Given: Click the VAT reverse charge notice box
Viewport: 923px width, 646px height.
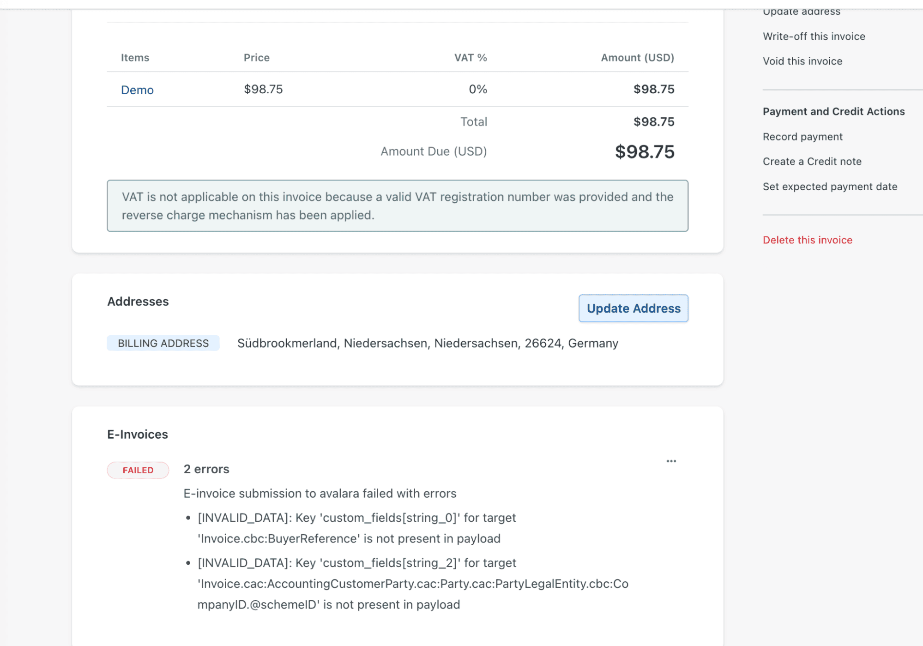Looking at the screenshot, I should point(397,206).
